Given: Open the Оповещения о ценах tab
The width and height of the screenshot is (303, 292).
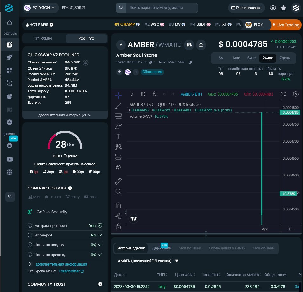Looking at the screenshot, I should pyautogui.click(x=227, y=248).
